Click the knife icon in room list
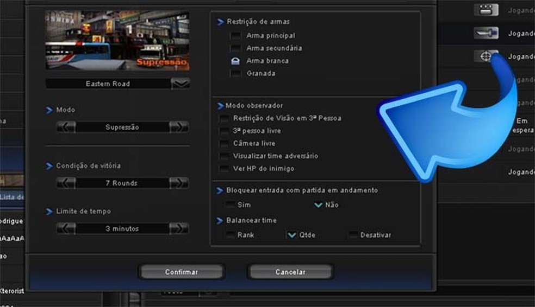Screen dimensions: 535x307 (x=486, y=33)
